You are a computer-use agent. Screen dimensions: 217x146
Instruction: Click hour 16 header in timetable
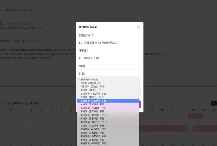(x=172, y=110)
